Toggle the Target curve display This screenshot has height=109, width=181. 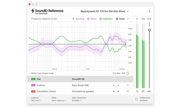(x=120, y=19)
